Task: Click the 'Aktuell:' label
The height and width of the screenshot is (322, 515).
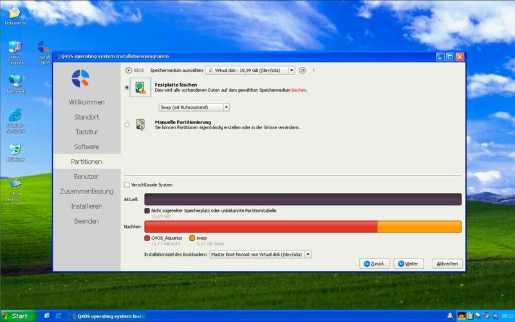Action: pos(131,199)
